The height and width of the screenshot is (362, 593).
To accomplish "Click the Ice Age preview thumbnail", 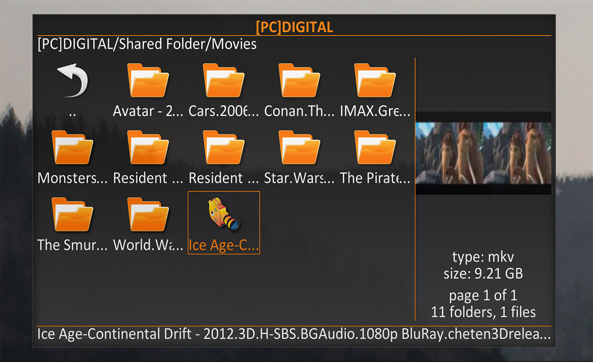I will (483, 153).
